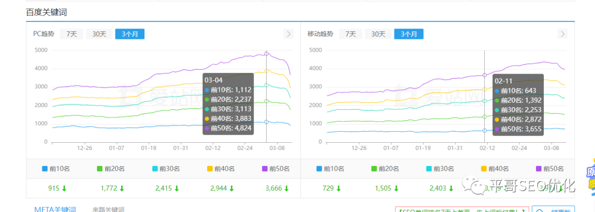
Task: Switch 移动趋势 chart to 30天
Action: [x=378, y=34]
